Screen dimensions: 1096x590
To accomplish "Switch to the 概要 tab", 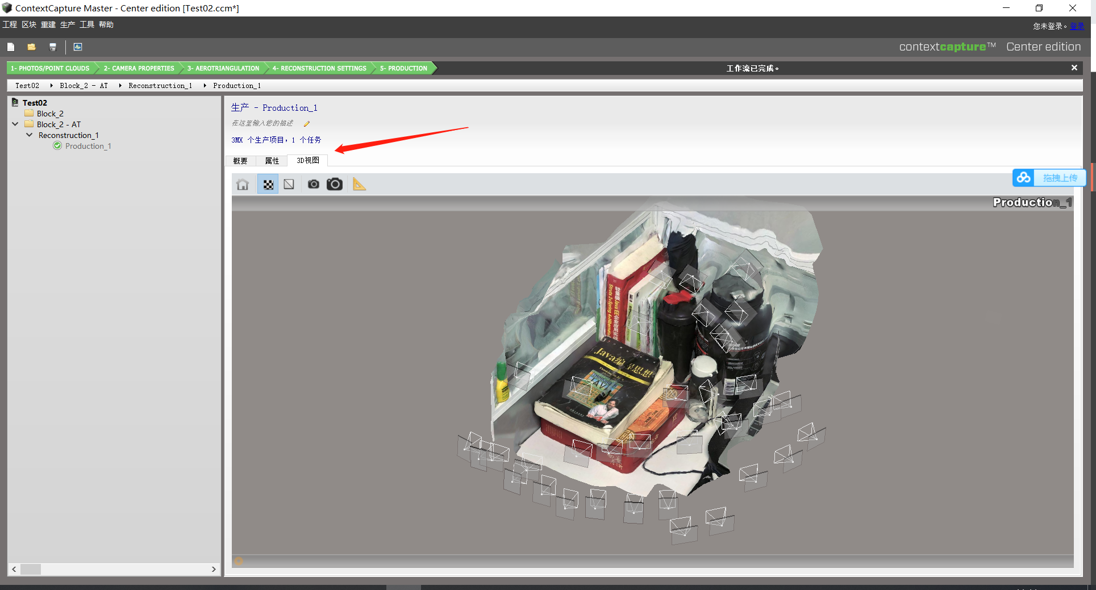I will (240, 161).
